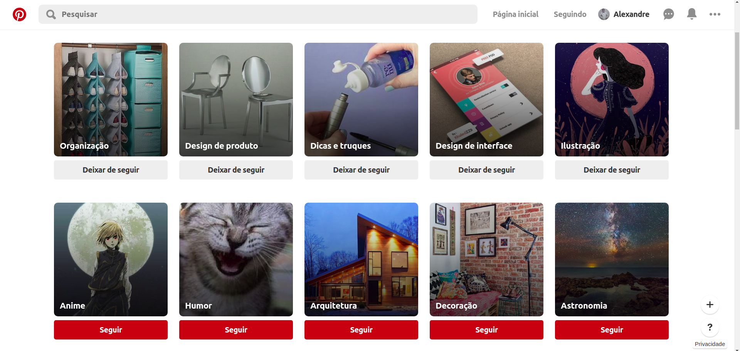Unfollow the Design de produto topic

236,170
